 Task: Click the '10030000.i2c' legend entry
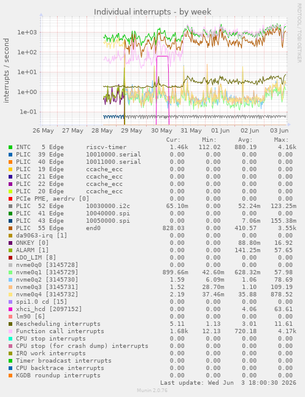click(x=108, y=206)
